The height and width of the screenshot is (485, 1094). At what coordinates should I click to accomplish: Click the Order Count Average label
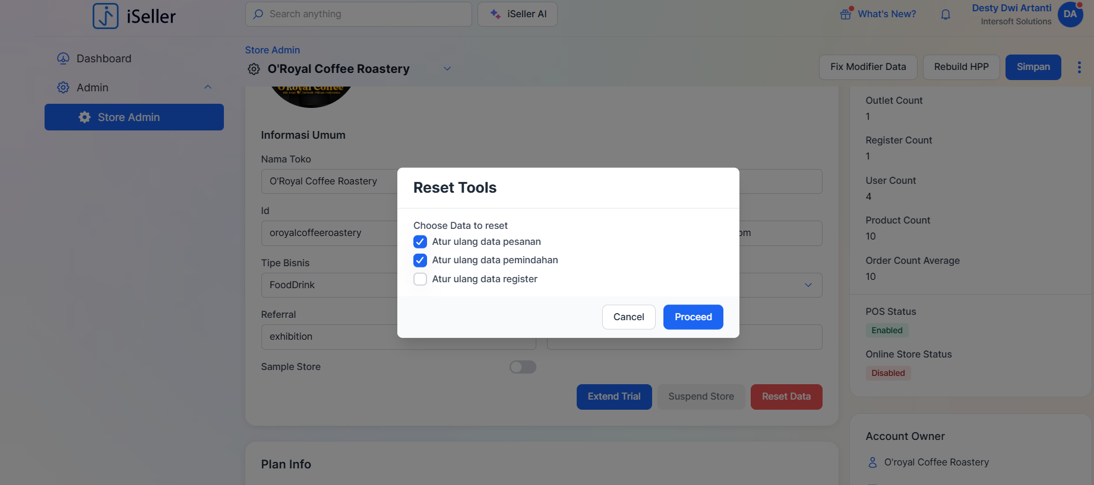pos(913,261)
